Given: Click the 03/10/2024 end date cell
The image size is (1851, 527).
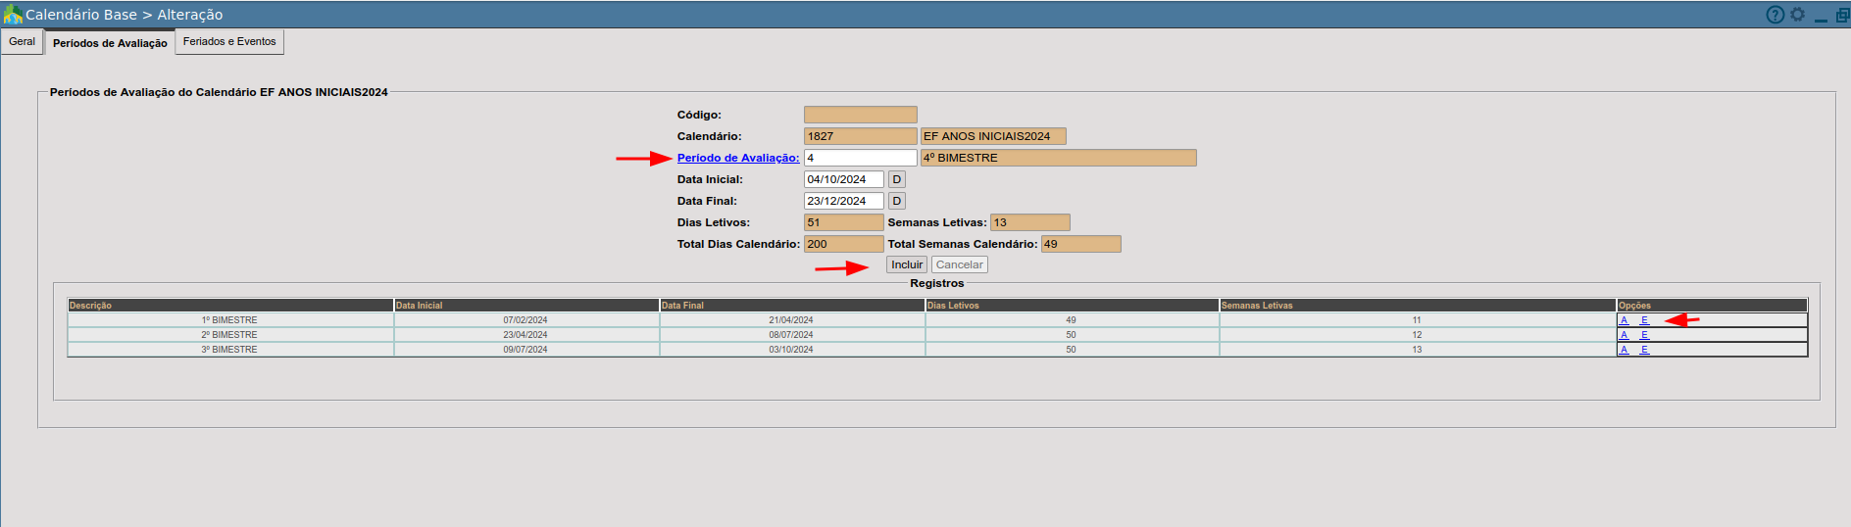Looking at the screenshot, I should (x=791, y=350).
